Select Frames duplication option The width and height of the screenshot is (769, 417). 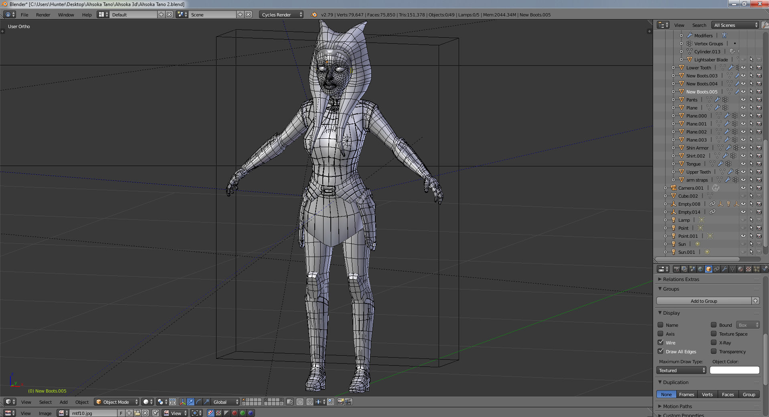point(686,394)
